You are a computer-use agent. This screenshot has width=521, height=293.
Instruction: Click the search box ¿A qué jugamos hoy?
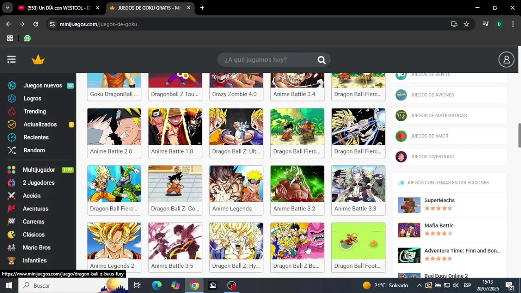point(274,60)
